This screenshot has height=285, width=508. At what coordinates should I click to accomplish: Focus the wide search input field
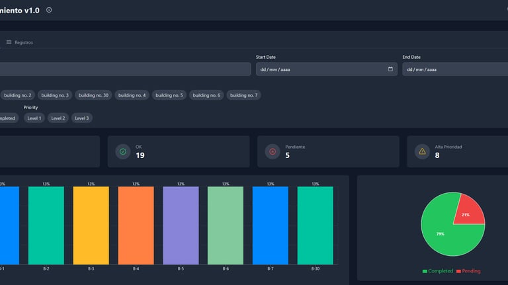pos(126,69)
